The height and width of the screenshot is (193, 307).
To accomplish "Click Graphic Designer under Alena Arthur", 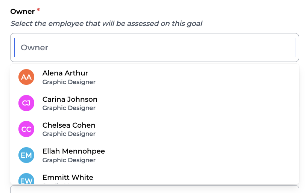I will pyautogui.click(x=69, y=82).
